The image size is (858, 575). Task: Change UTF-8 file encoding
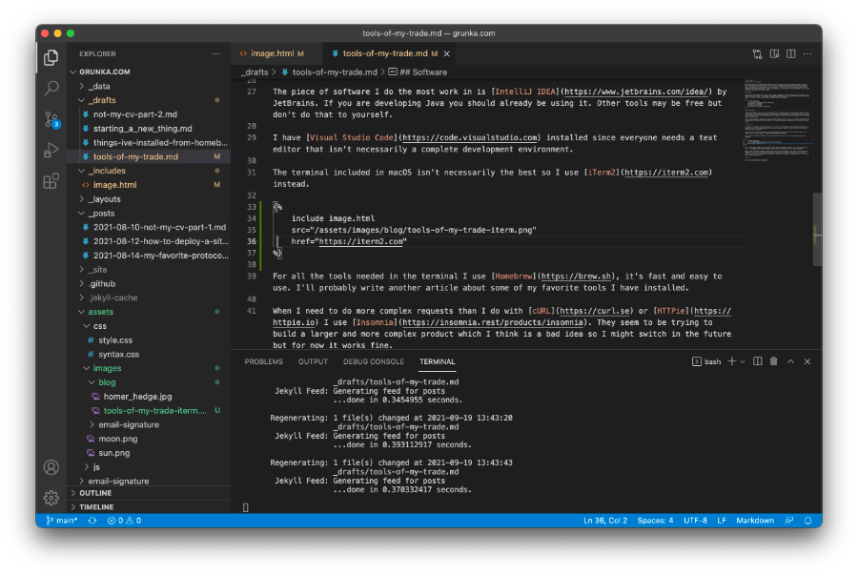pyautogui.click(x=695, y=521)
